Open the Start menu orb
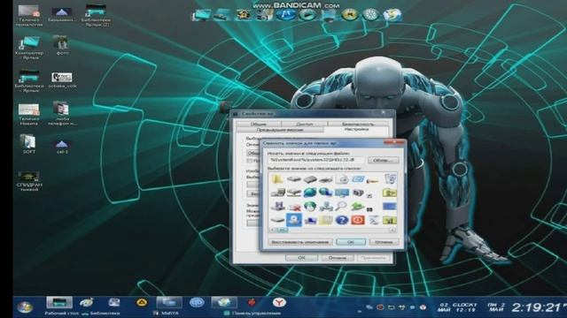The height and width of the screenshot is (318, 567). pyautogui.click(x=25, y=307)
